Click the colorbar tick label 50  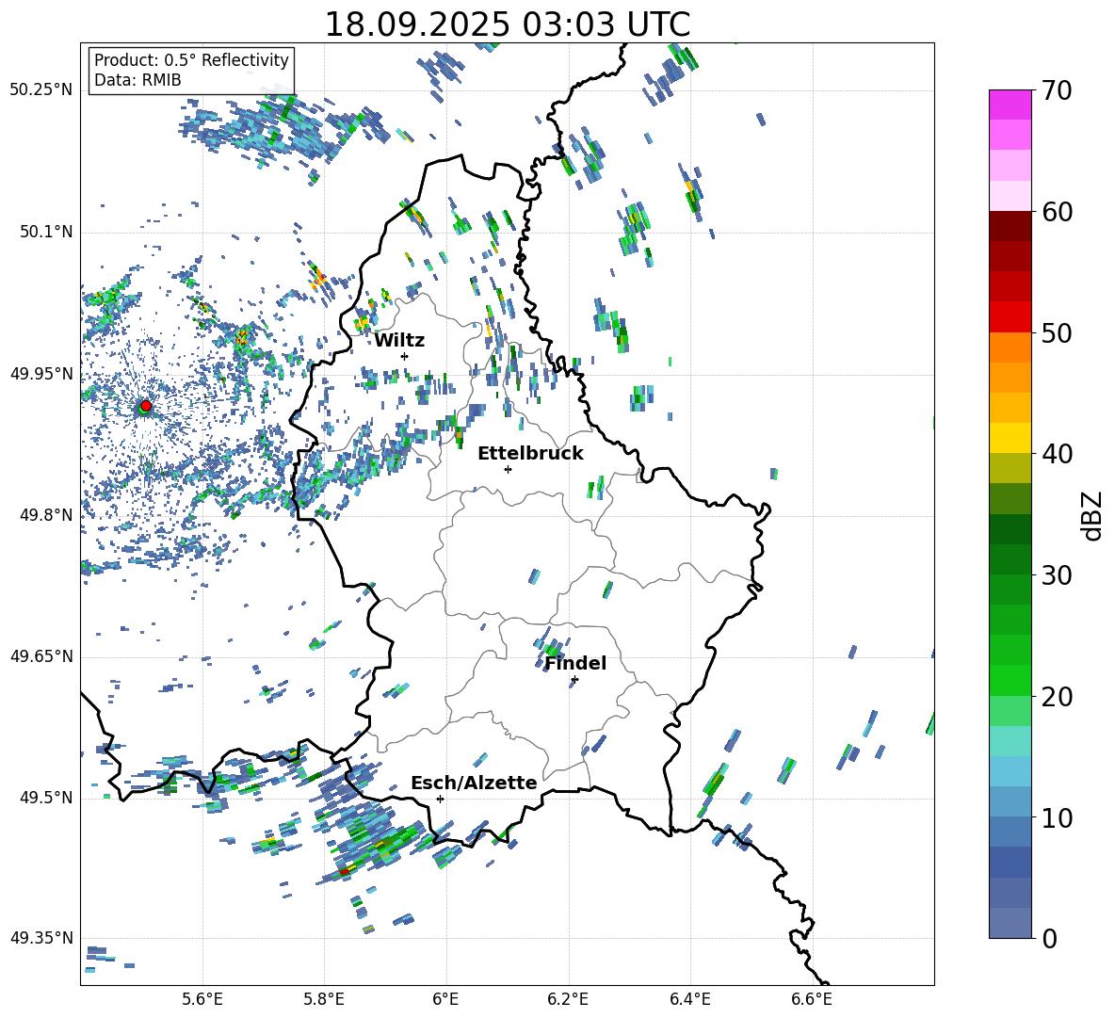pyautogui.click(x=1057, y=332)
